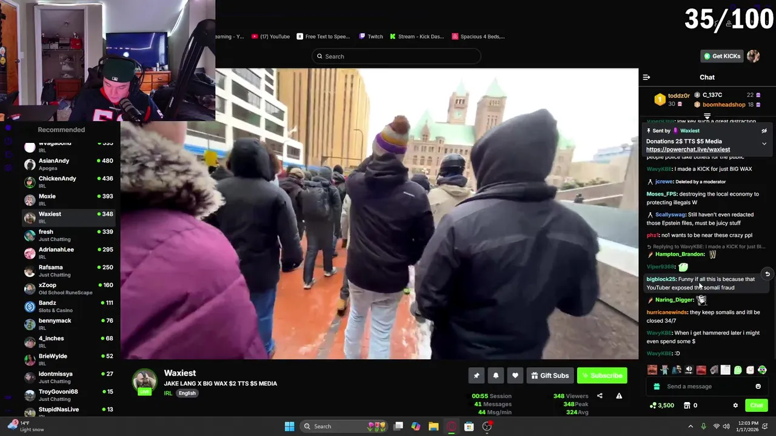Switch to the Twitch browser tab
Screen dimensions: 776x436
pyautogui.click(x=371, y=36)
